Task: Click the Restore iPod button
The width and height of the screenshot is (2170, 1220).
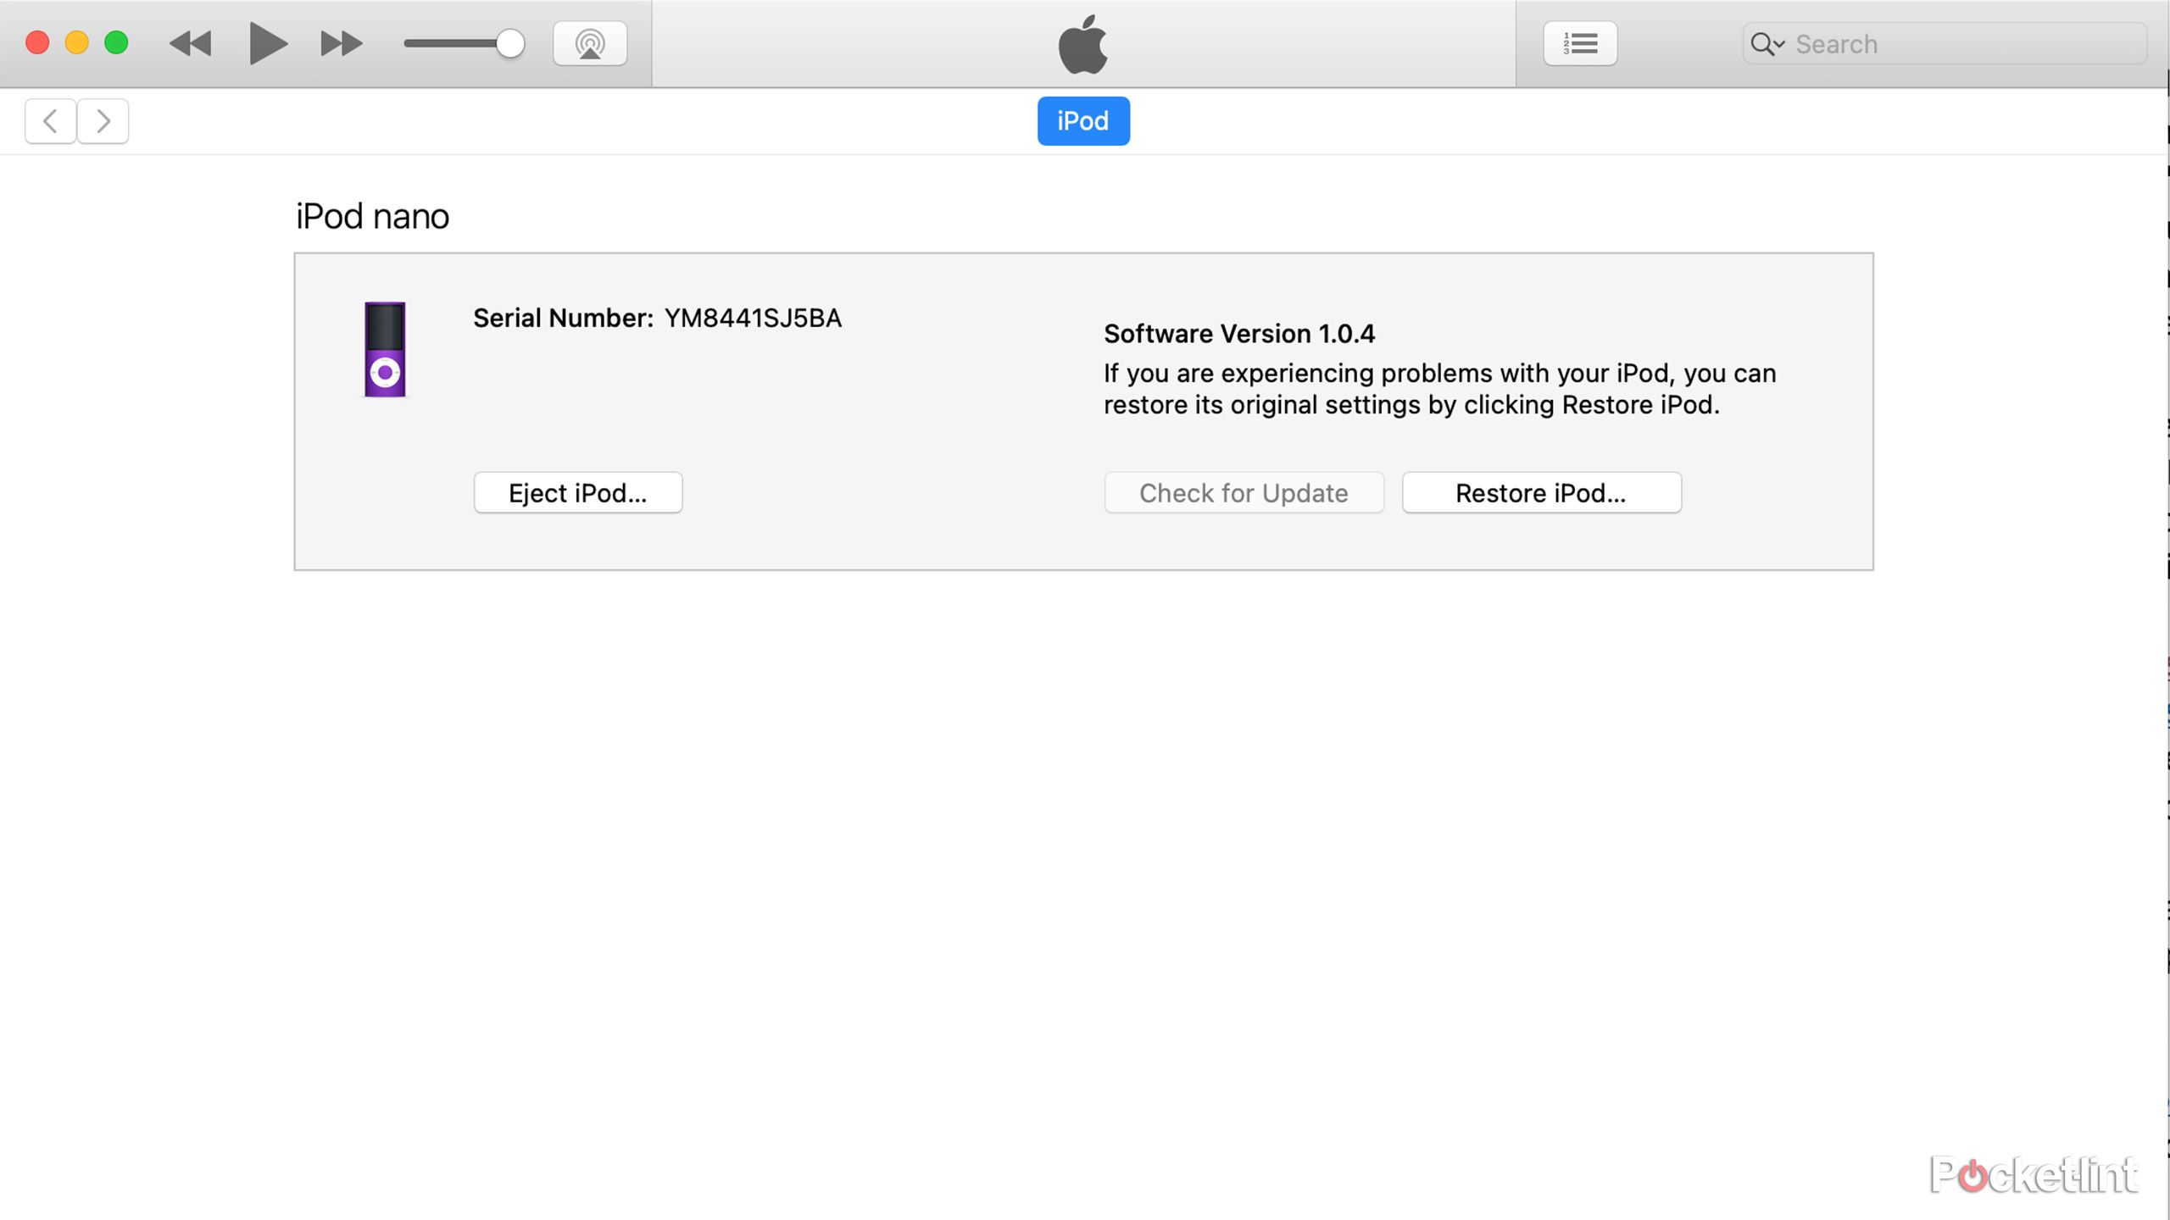Action: coord(1541,492)
